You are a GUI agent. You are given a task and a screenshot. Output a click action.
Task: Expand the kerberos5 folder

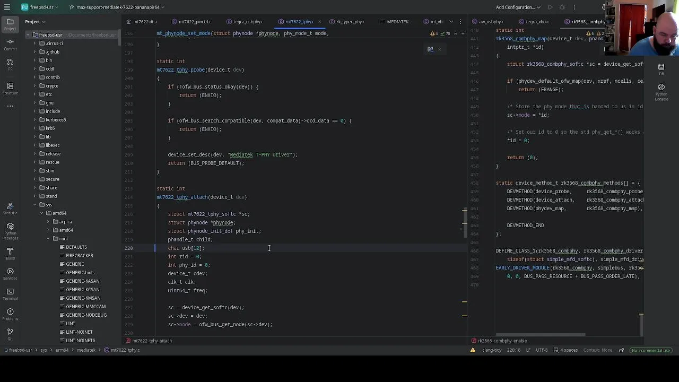pyautogui.click(x=35, y=120)
